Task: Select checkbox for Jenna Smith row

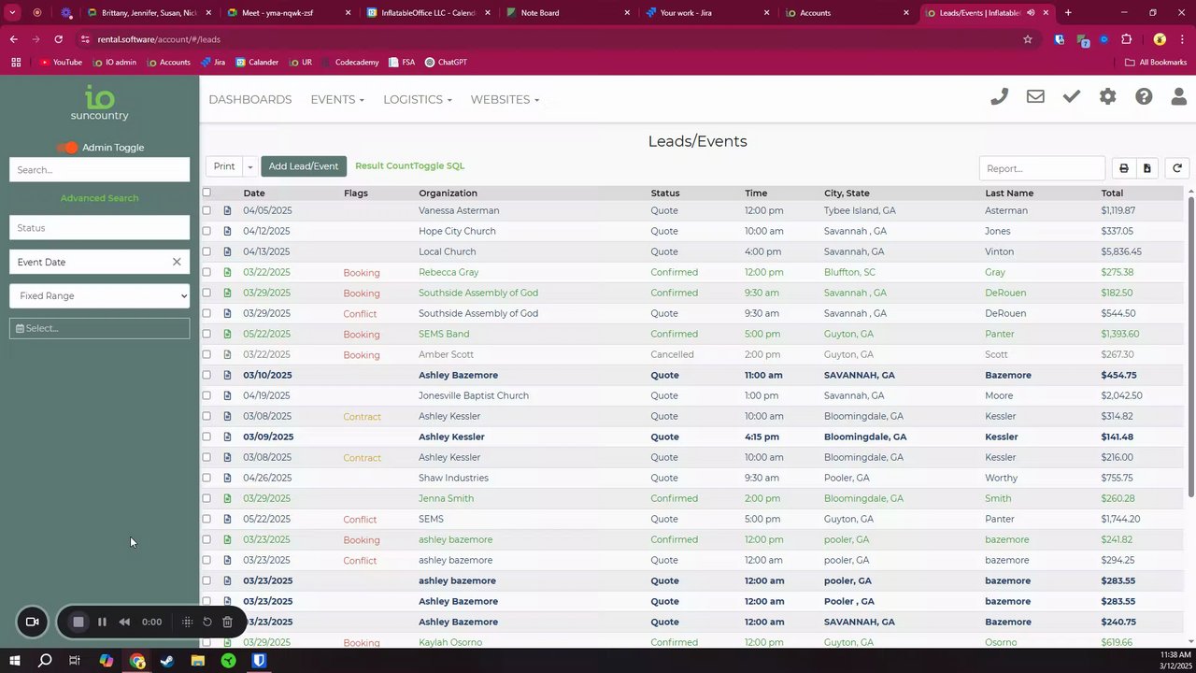Action: pos(206,498)
